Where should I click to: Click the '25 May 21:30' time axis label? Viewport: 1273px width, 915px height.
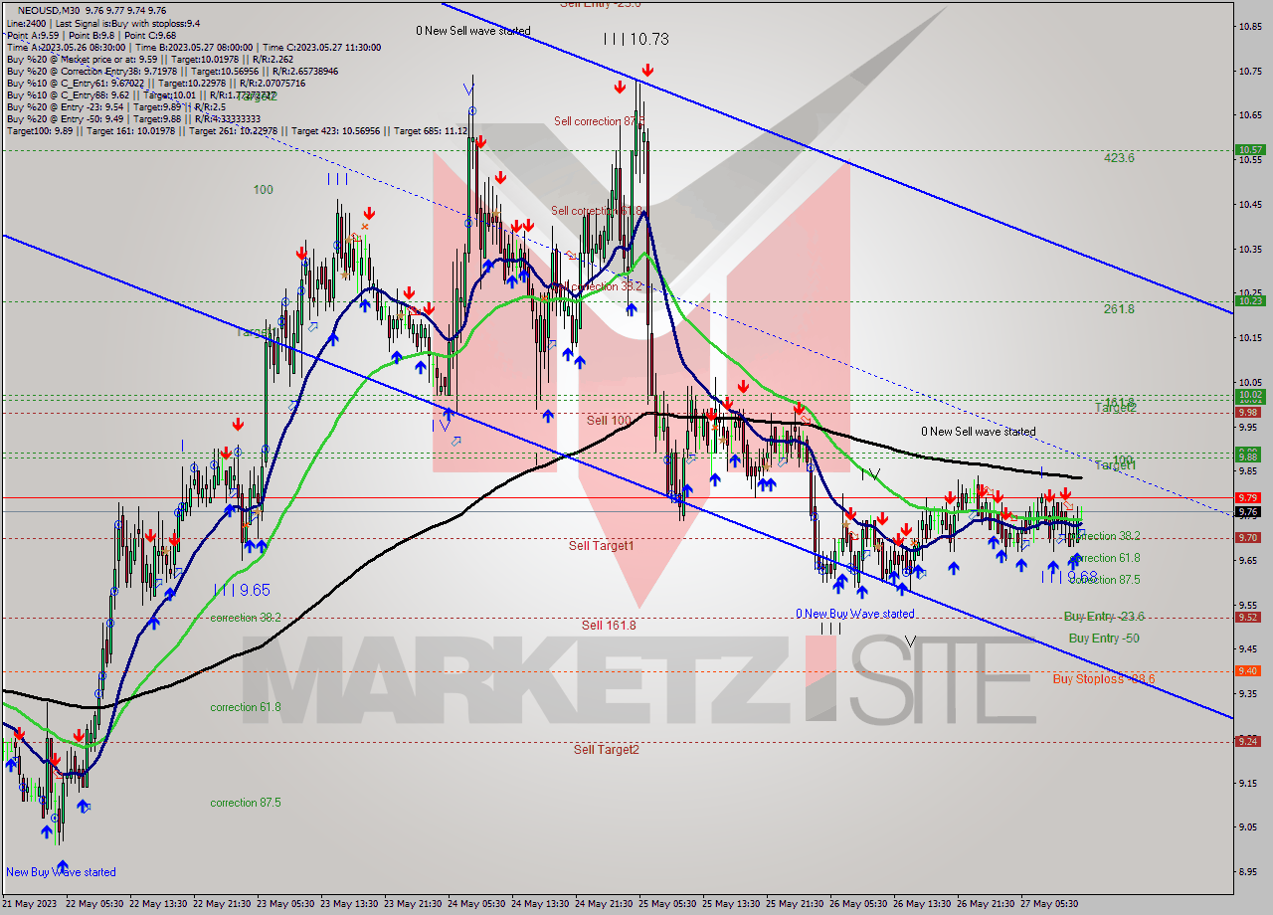(x=797, y=903)
